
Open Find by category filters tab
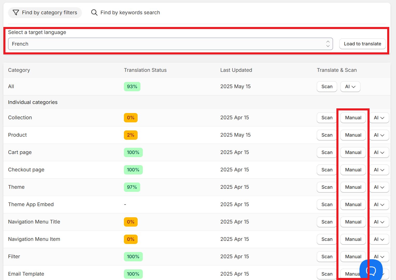pos(45,12)
